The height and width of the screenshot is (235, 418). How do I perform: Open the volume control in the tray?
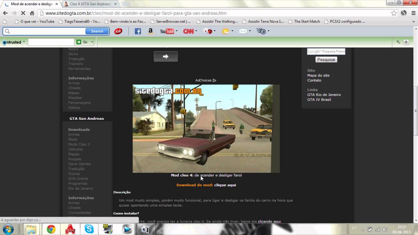click(385, 229)
